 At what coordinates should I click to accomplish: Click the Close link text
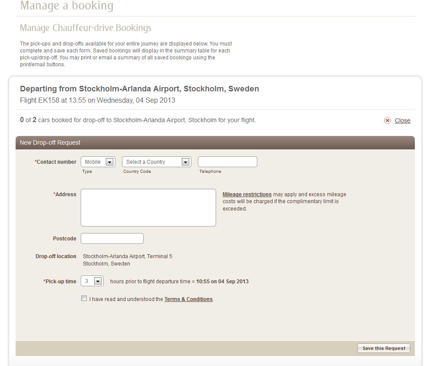pos(402,120)
